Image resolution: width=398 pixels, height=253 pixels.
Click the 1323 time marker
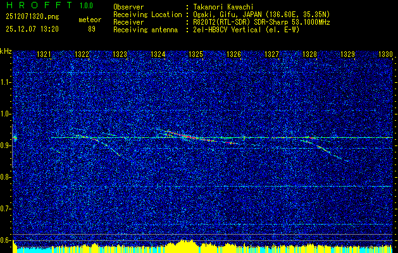click(x=120, y=54)
